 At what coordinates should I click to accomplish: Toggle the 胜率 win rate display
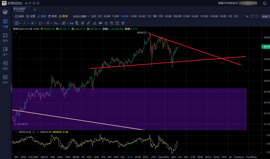pos(63,16)
